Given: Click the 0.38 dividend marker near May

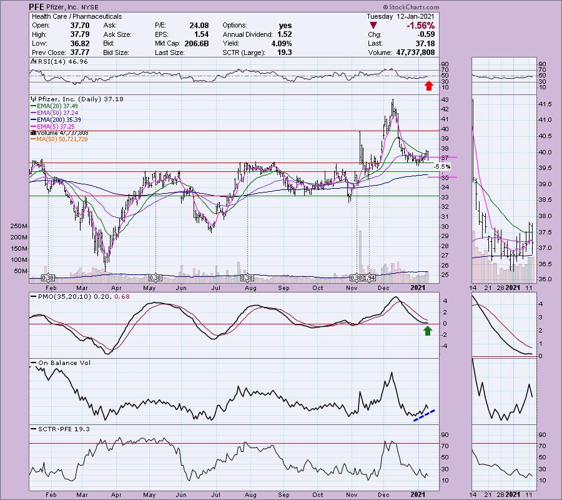Looking at the screenshot, I should tap(155, 278).
